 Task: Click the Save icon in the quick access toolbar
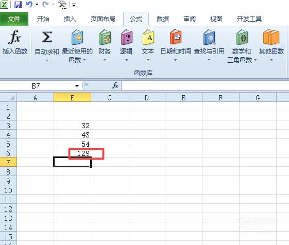(x=18, y=5)
